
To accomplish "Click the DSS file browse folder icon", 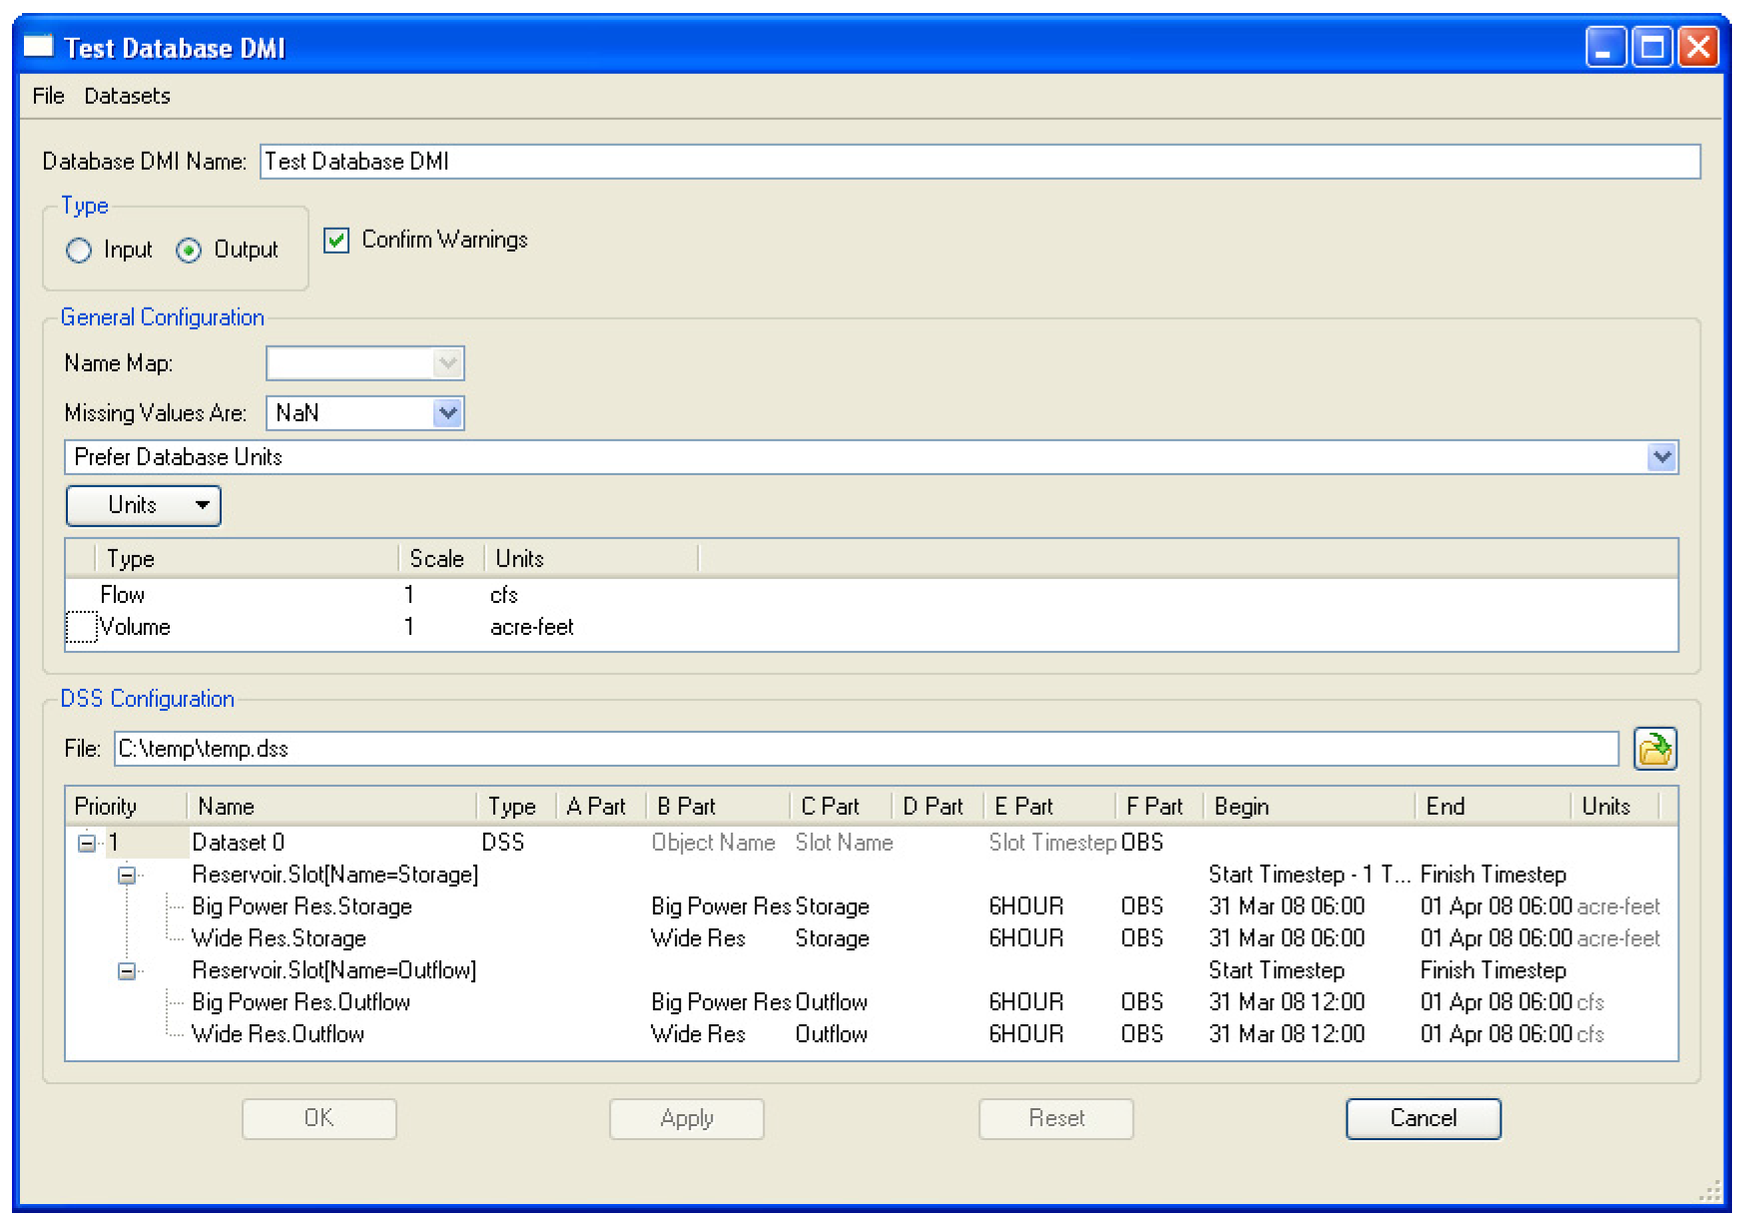I will coord(1654,749).
